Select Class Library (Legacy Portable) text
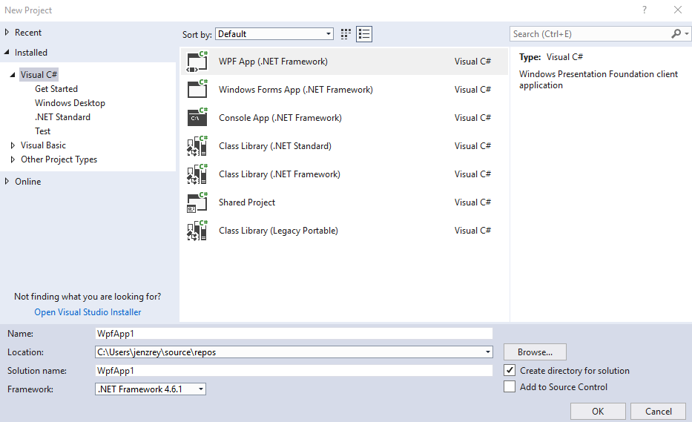The width and height of the screenshot is (692, 422). 278,231
